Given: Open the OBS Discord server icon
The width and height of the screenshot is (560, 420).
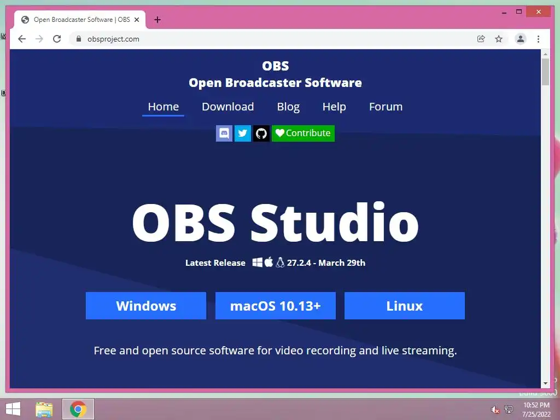Looking at the screenshot, I should [x=224, y=133].
